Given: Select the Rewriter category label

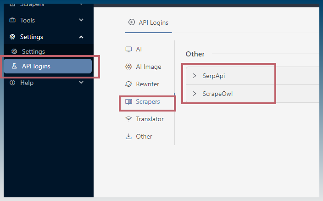Looking at the screenshot, I should point(147,84).
